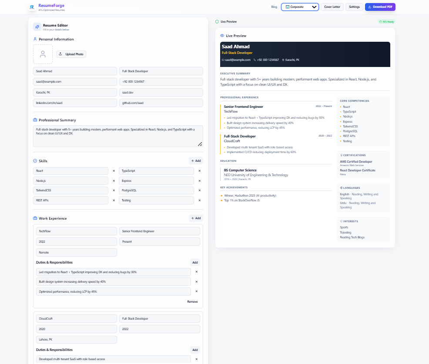Open the Corporate template dropdown
The width and height of the screenshot is (429, 364).
coord(299,7)
